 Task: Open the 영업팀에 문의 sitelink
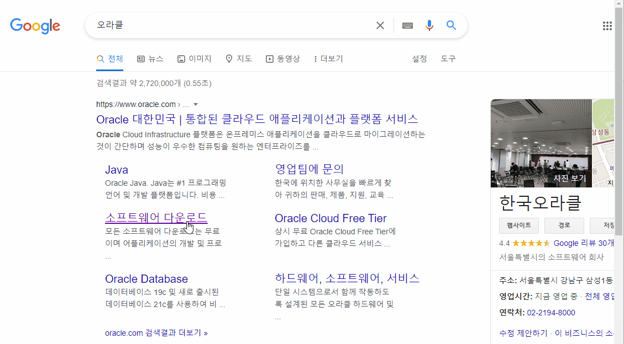click(x=309, y=169)
